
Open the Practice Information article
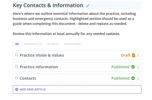(x=39, y=67)
